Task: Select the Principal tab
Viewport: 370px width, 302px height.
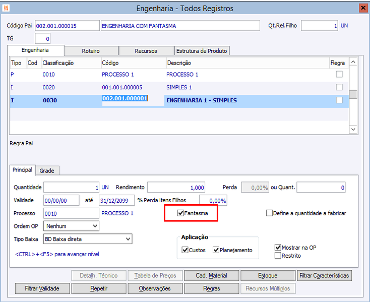Action: [22, 170]
